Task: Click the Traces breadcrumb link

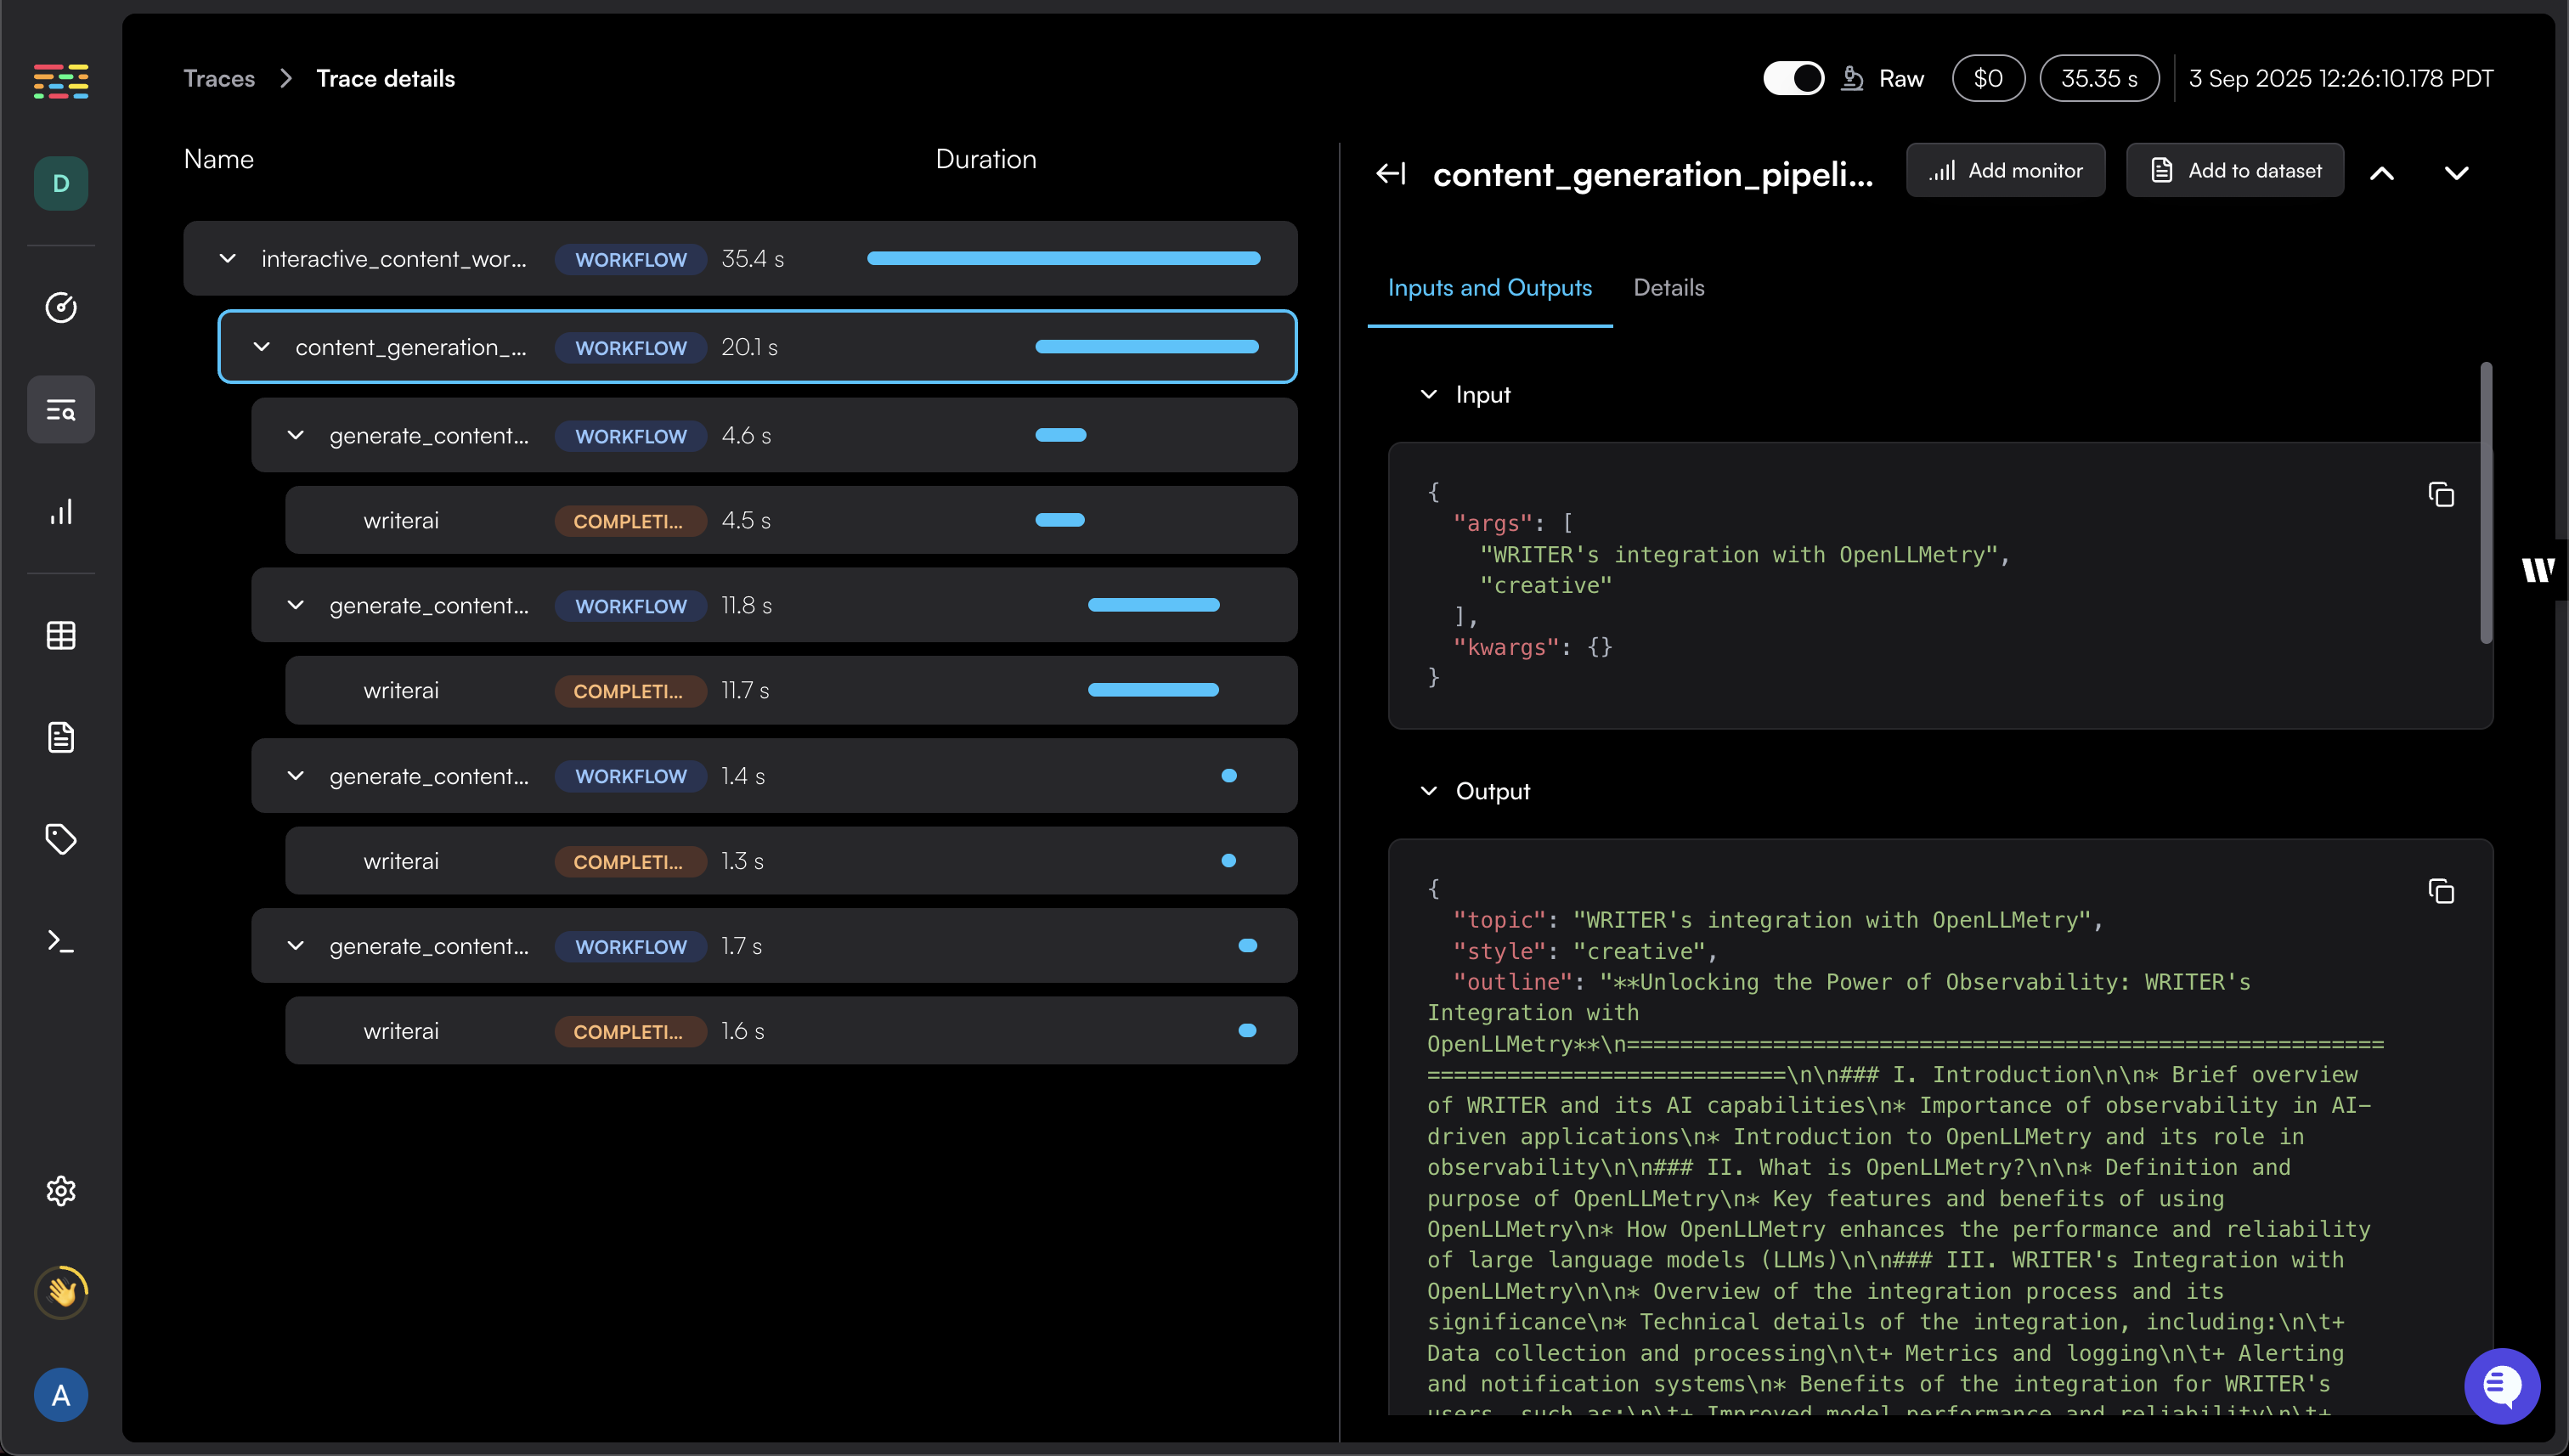Action: tap(219, 78)
